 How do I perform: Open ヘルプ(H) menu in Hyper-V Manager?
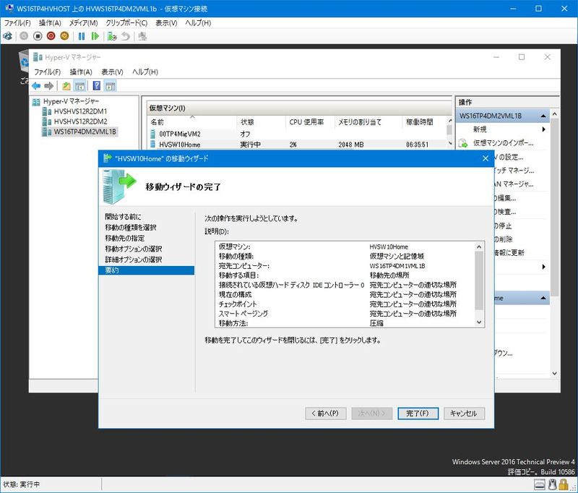(145, 72)
